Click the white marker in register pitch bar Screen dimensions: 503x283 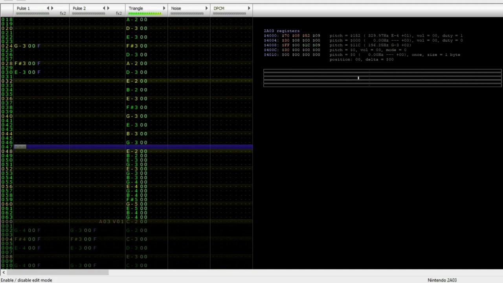[358, 78]
